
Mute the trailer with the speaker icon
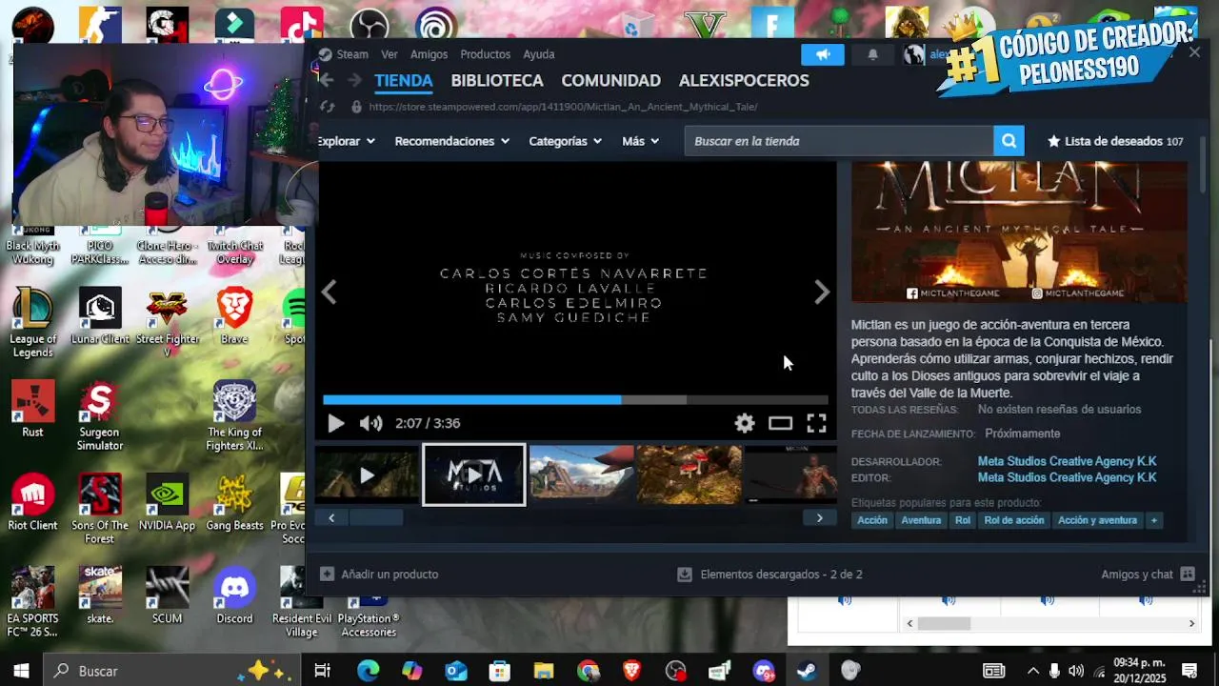[370, 423]
